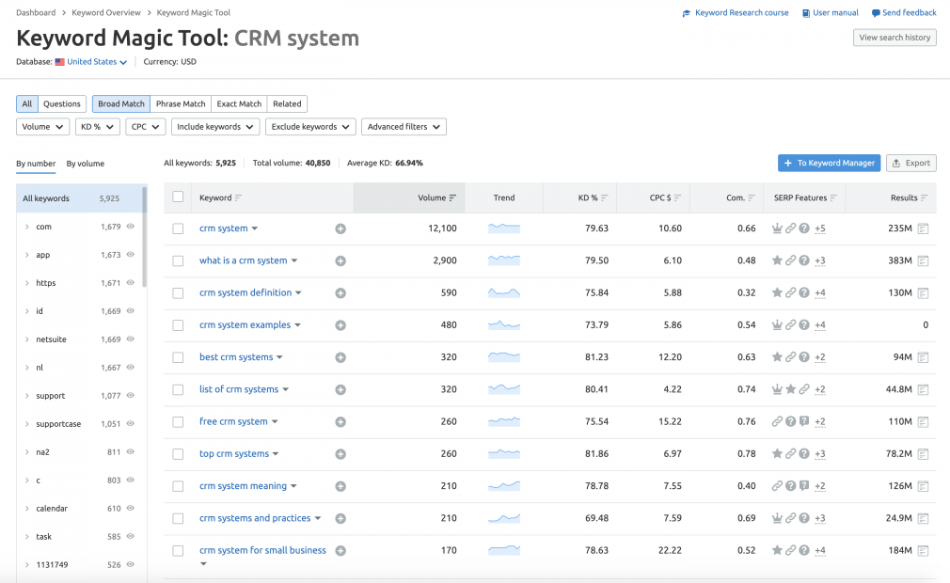Click the Send feedback chat icon
The width and height of the screenshot is (950, 583).
[x=876, y=13]
